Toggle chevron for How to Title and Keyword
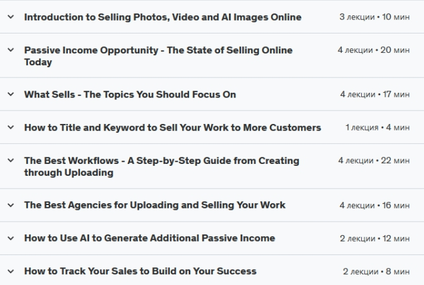 (x=11, y=128)
